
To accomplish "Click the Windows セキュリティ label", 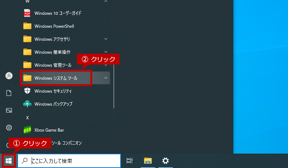I will tap(53, 91).
